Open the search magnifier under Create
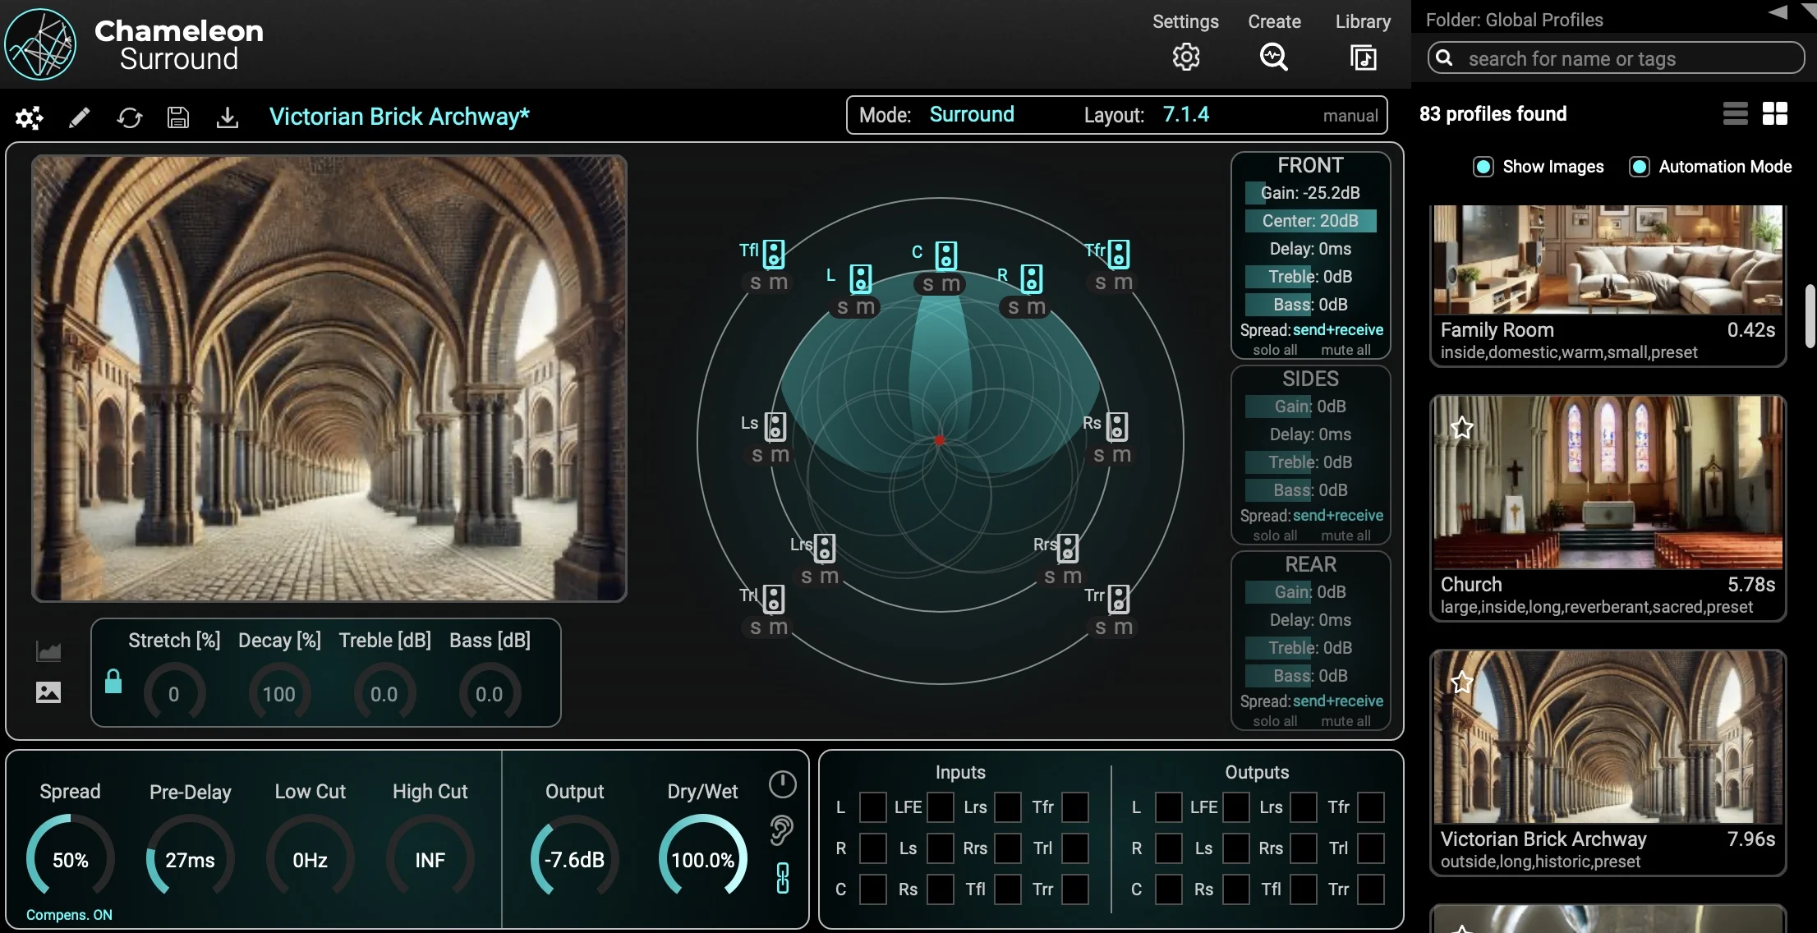The width and height of the screenshot is (1817, 933). [x=1272, y=56]
